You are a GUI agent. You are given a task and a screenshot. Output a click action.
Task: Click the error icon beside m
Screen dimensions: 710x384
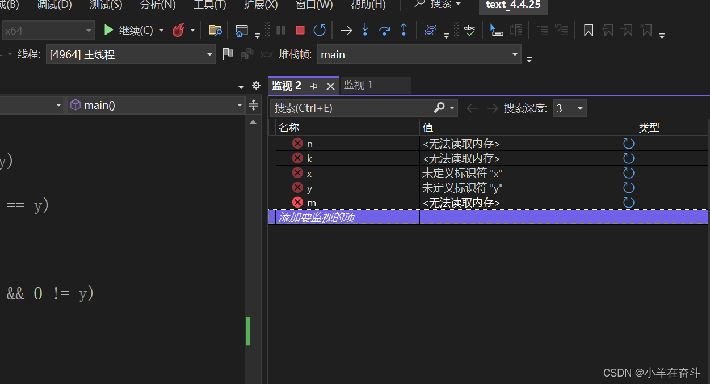pos(297,202)
